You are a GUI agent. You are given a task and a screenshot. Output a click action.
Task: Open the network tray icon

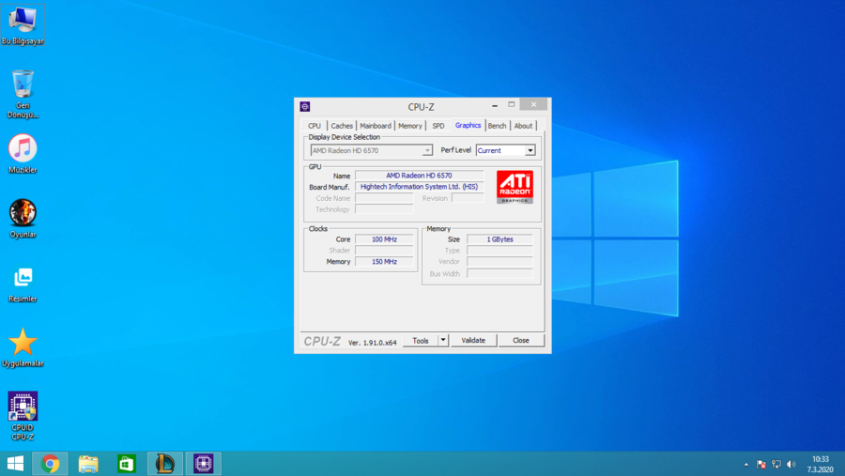pos(776,464)
